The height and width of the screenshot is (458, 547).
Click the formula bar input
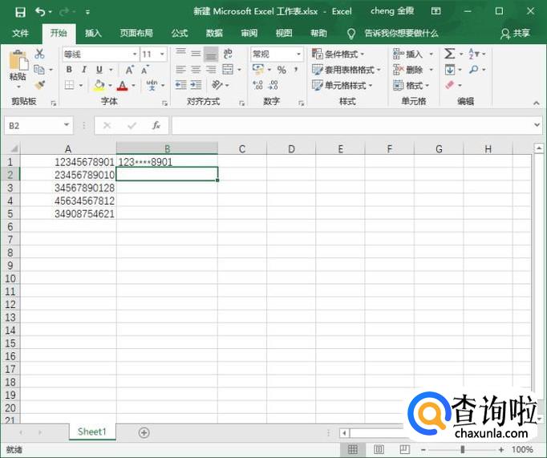coord(351,125)
